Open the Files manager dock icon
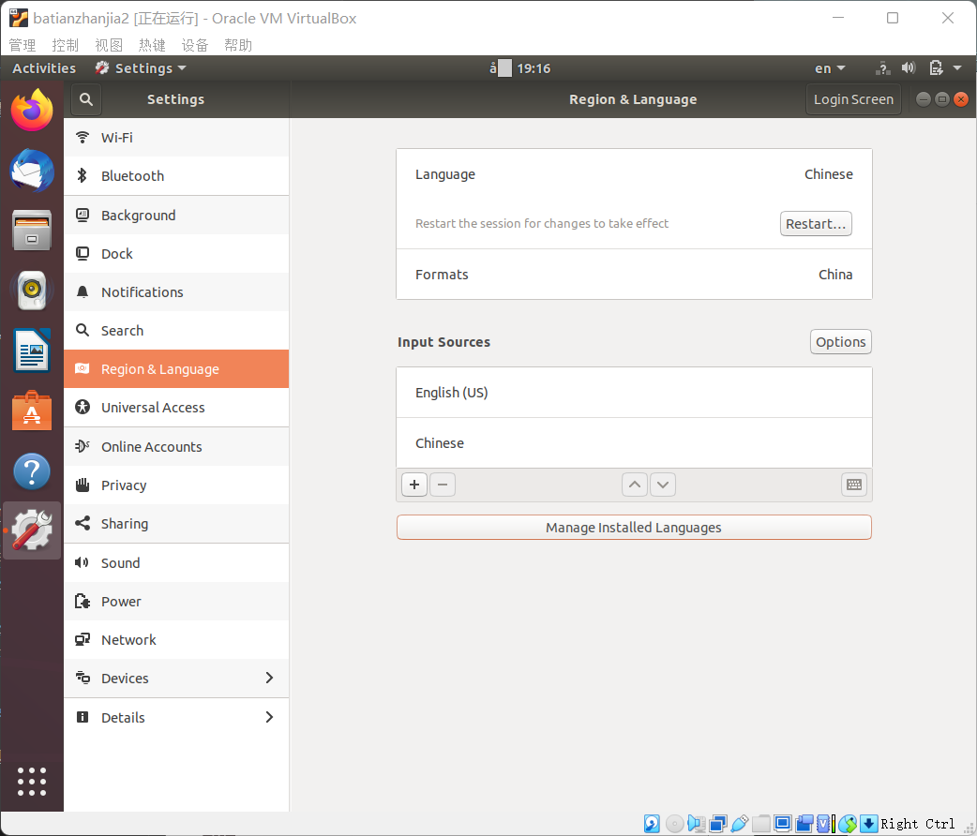Screen dimensions: 977x836 32,230
